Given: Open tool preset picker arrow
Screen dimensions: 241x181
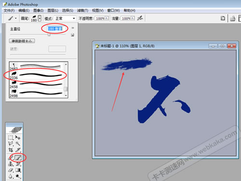Looking at the screenshot, I should coord(16,18).
